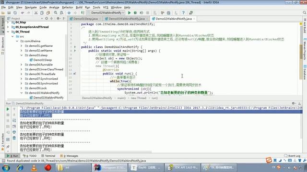Screen dimensions: 307x172
Task: Click the Project Structure toolbar icon
Action: (168, 13)
